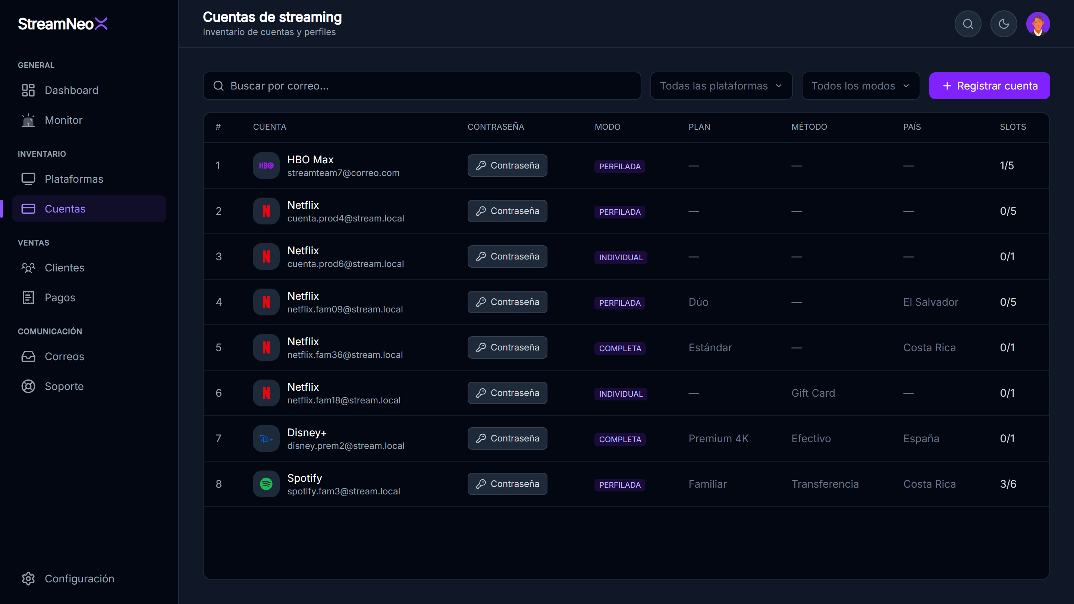Click Familiar plan cell
The width and height of the screenshot is (1074, 604).
coord(707,484)
